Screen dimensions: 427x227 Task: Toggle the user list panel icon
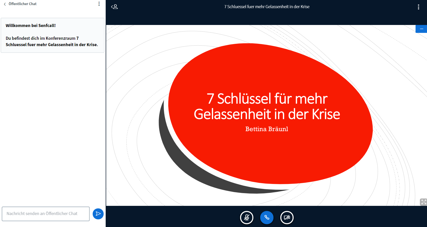pos(115,7)
